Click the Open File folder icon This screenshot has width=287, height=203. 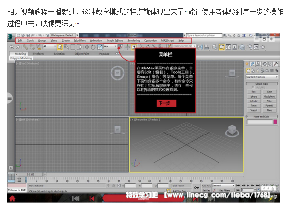tap(23, 35)
